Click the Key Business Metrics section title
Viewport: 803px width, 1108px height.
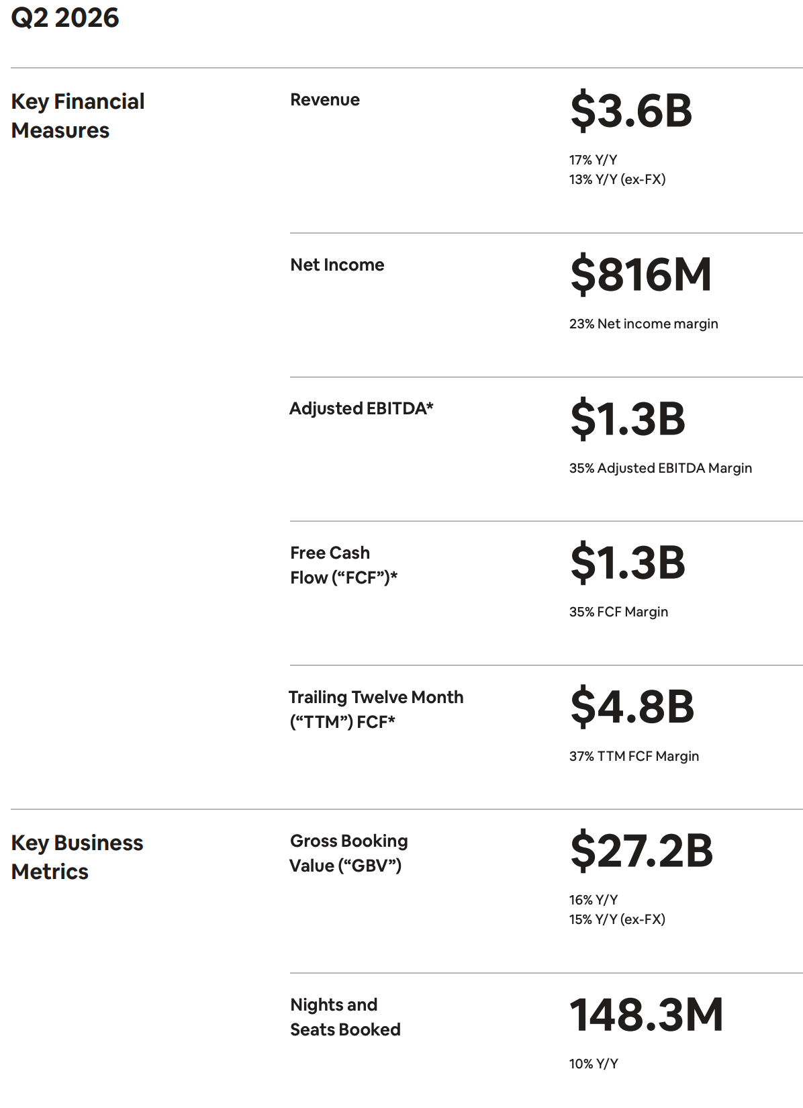tap(77, 857)
